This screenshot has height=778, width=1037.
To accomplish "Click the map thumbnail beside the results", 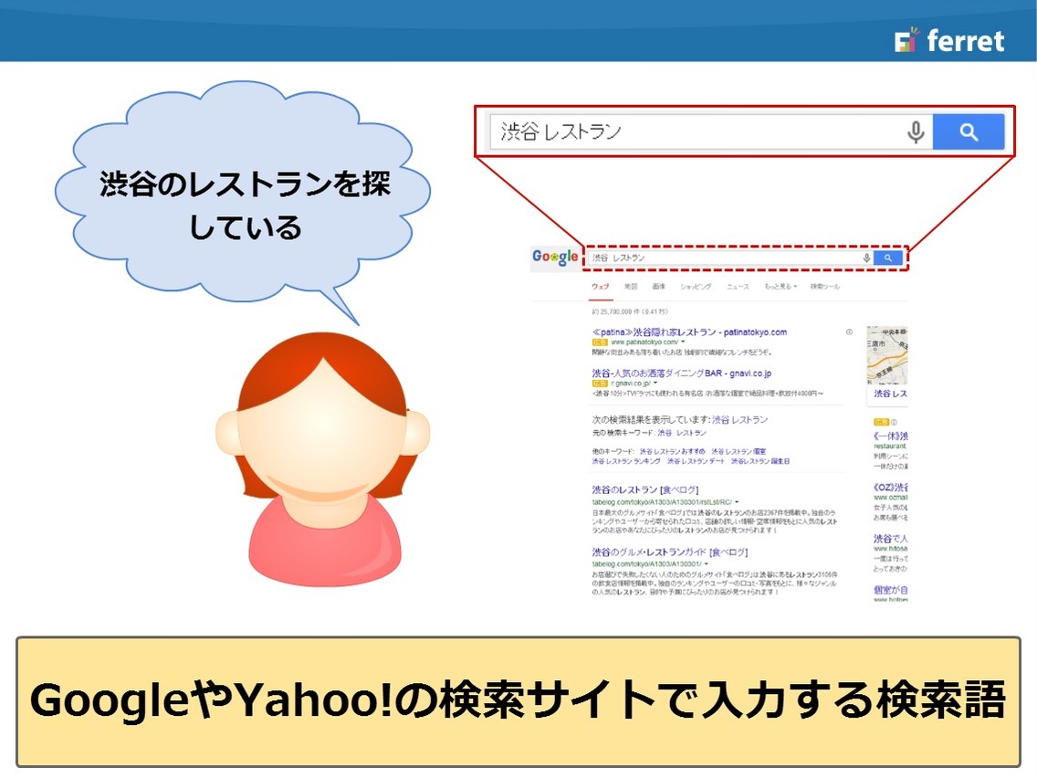I will (x=887, y=355).
